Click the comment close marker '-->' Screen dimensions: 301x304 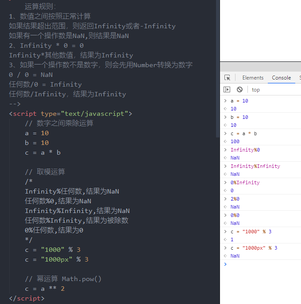[15, 104]
